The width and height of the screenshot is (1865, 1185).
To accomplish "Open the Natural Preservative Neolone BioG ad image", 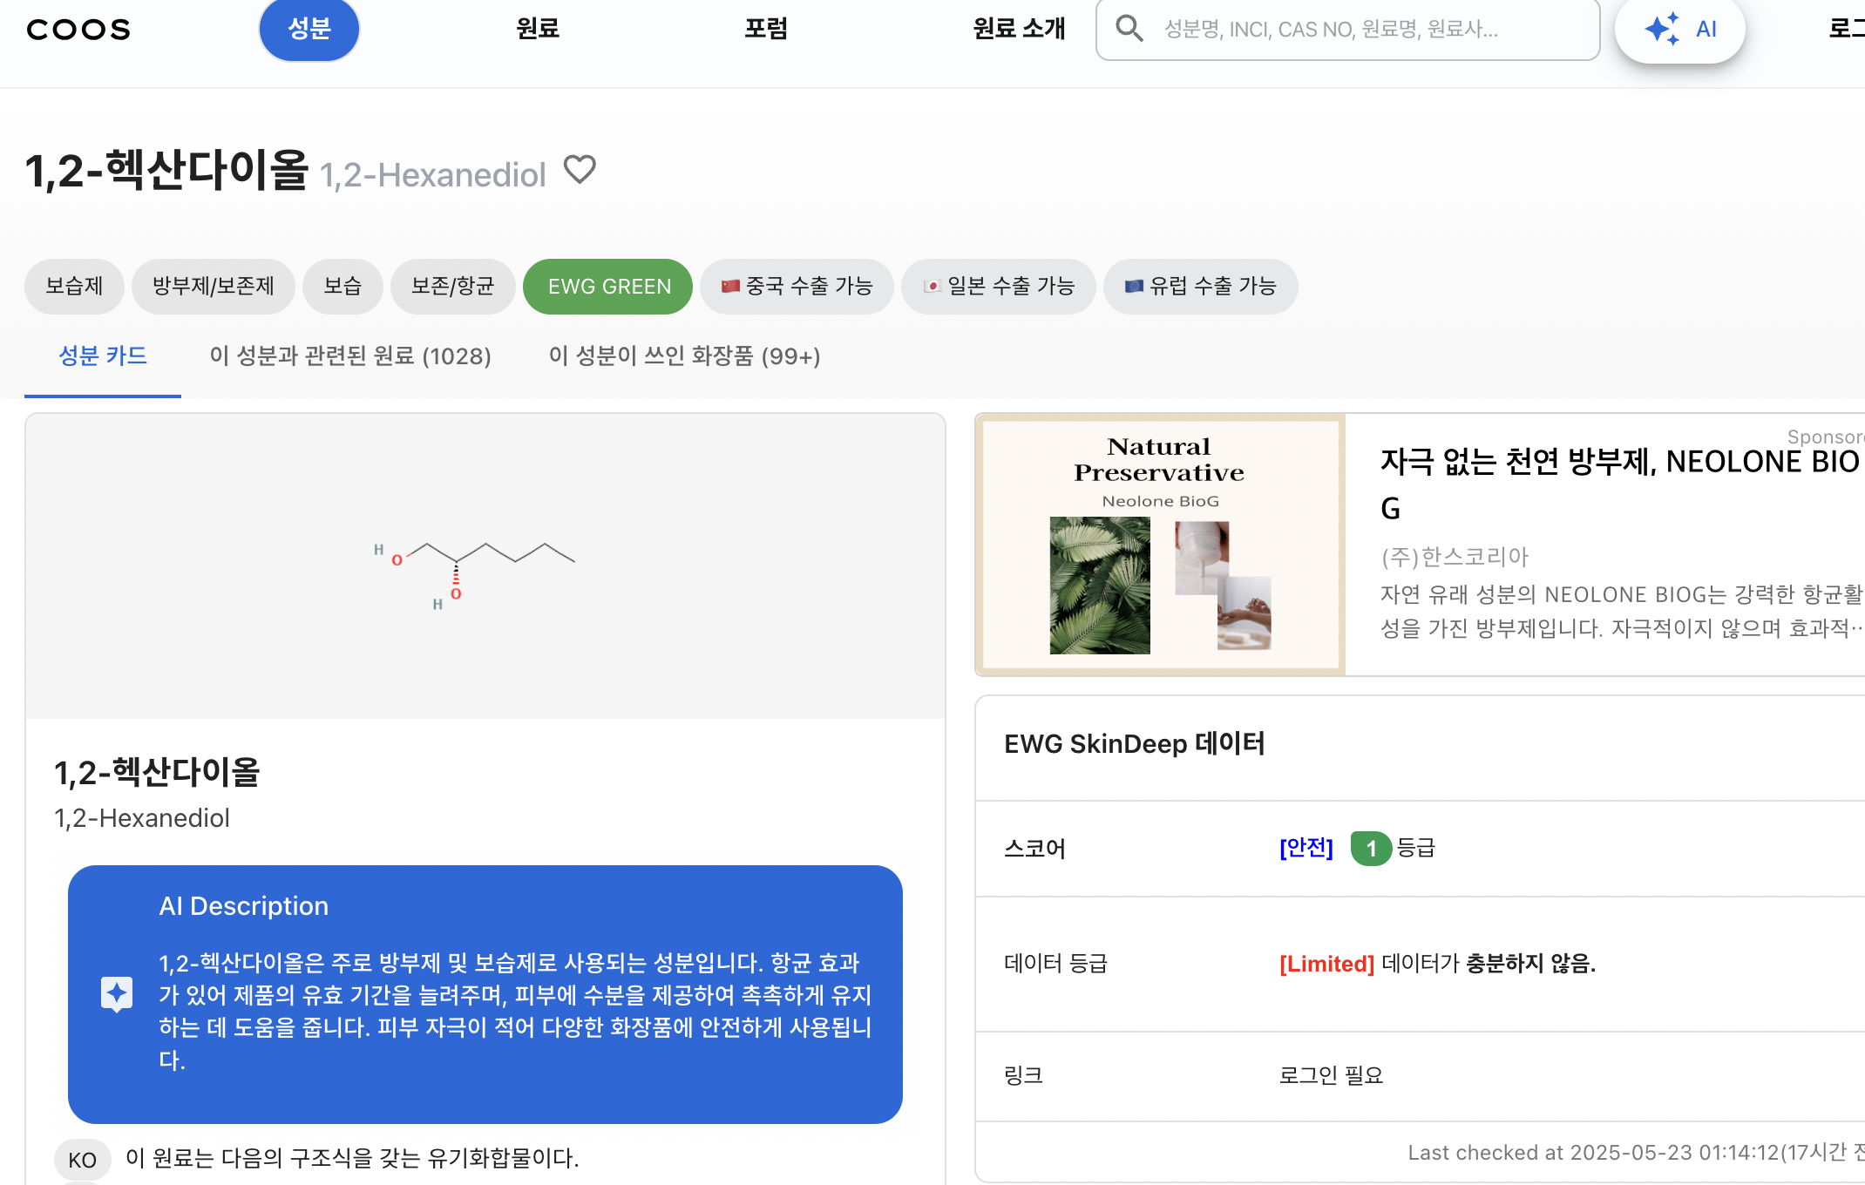I will 1160,545.
